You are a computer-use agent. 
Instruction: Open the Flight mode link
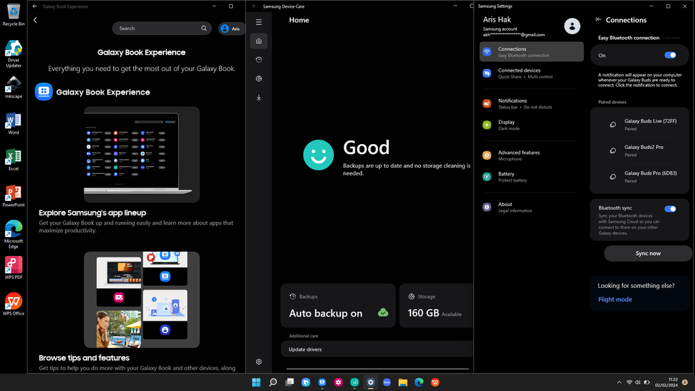coord(615,299)
